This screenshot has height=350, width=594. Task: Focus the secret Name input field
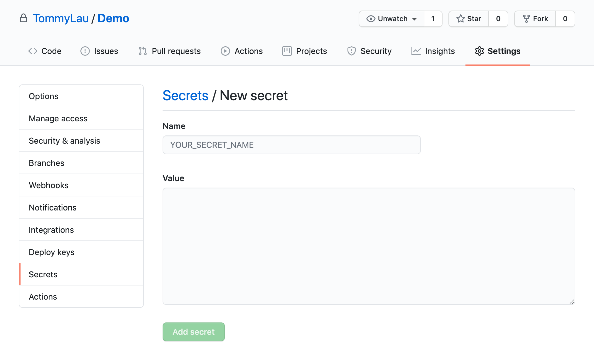point(292,145)
